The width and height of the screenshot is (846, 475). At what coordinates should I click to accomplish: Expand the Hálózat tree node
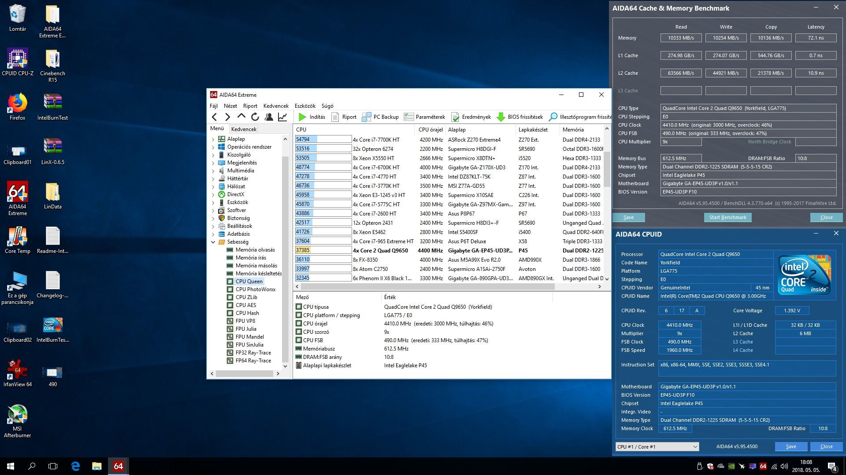pos(213,186)
